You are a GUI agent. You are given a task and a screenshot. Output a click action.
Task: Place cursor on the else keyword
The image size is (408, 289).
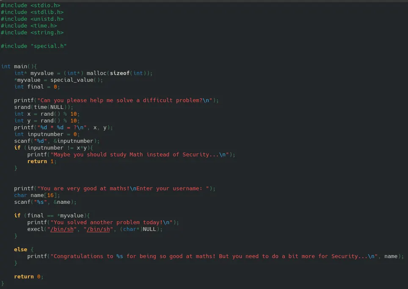pyautogui.click(x=20, y=249)
